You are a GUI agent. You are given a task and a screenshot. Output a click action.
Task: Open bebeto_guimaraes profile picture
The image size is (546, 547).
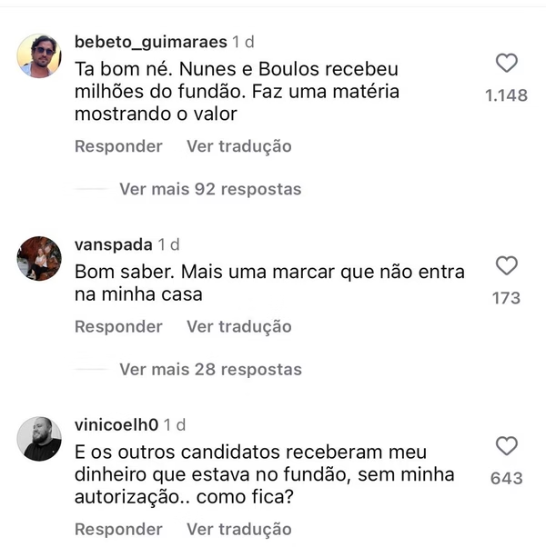click(39, 56)
